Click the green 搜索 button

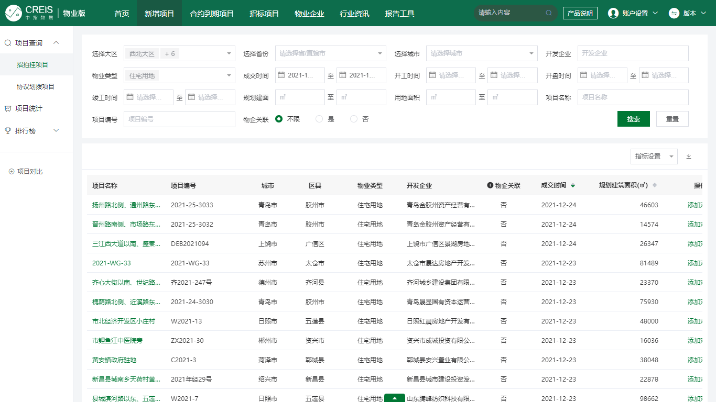pyautogui.click(x=633, y=119)
